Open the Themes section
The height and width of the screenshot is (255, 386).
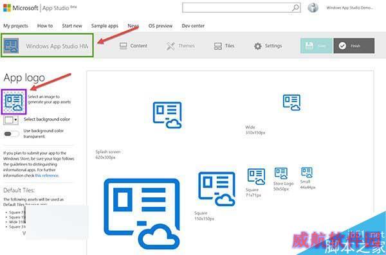click(x=181, y=46)
